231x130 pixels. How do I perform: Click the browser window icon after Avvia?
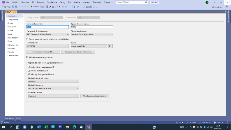click(43, 7)
